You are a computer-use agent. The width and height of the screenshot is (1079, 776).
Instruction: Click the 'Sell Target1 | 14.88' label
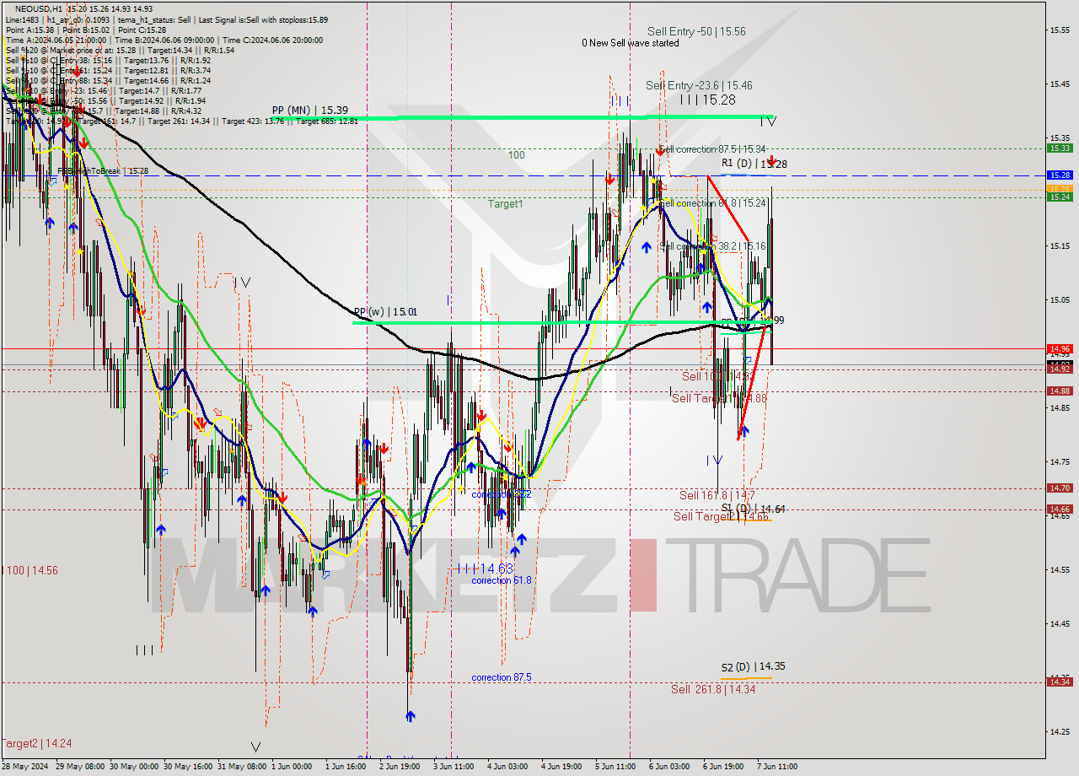pyautogui.click(x=719, y=398)
